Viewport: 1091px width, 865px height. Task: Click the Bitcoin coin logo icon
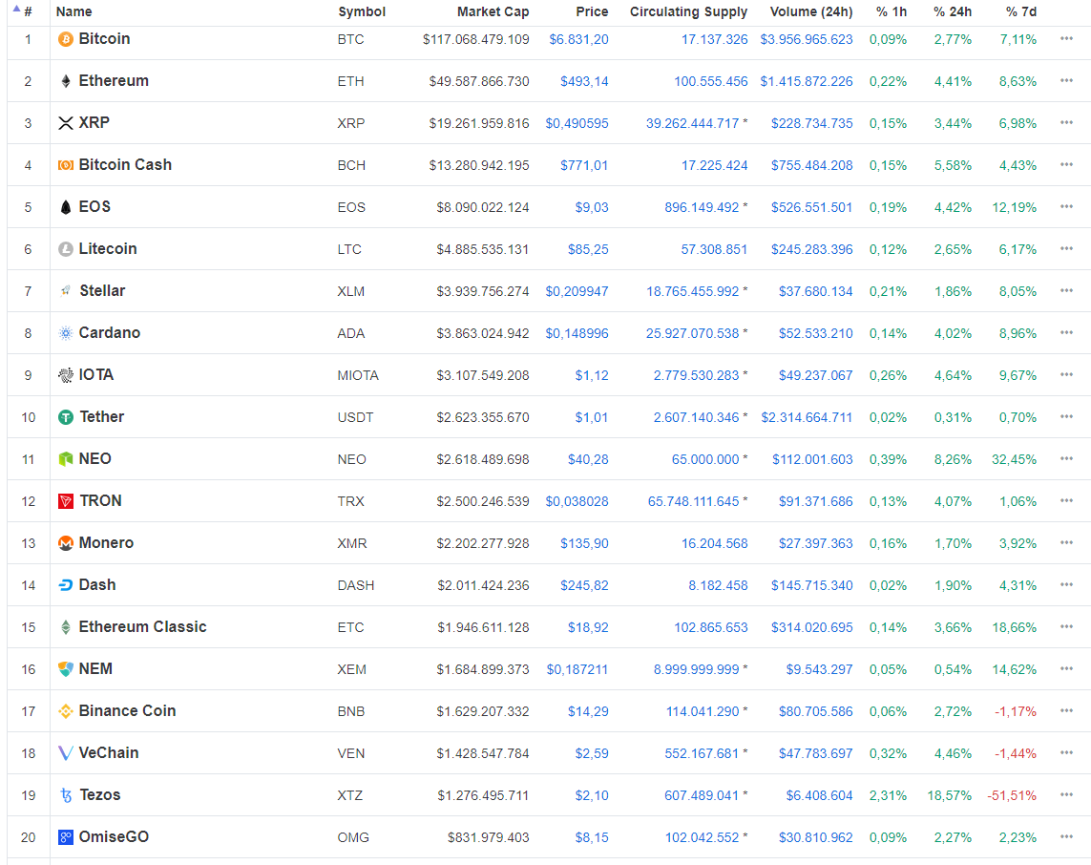point(66,40)
